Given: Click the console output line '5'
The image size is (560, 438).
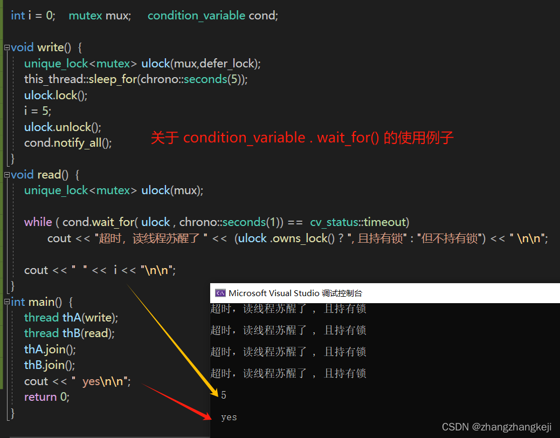Looking at the screenshot, I should (x=224, y=395).
